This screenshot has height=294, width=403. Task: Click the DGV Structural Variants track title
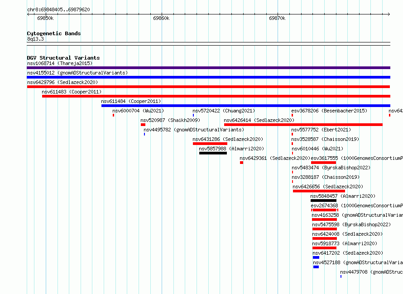coord(63,58)
